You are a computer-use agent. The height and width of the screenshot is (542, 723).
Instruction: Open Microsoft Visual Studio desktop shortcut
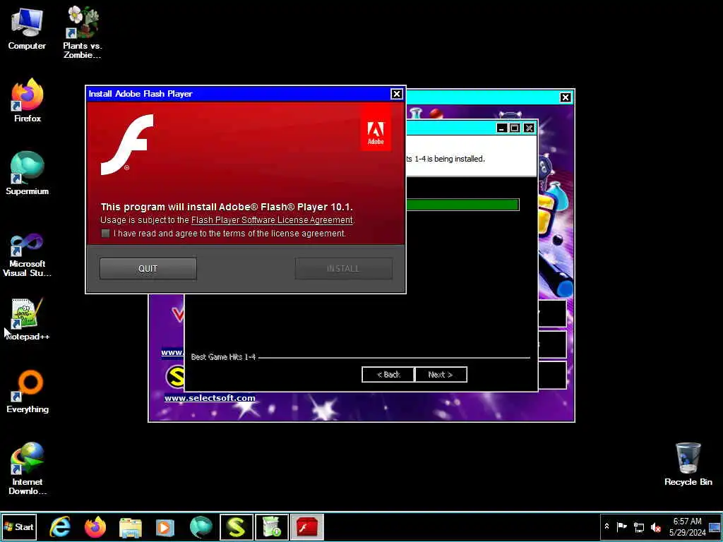[x=28, y=255]
